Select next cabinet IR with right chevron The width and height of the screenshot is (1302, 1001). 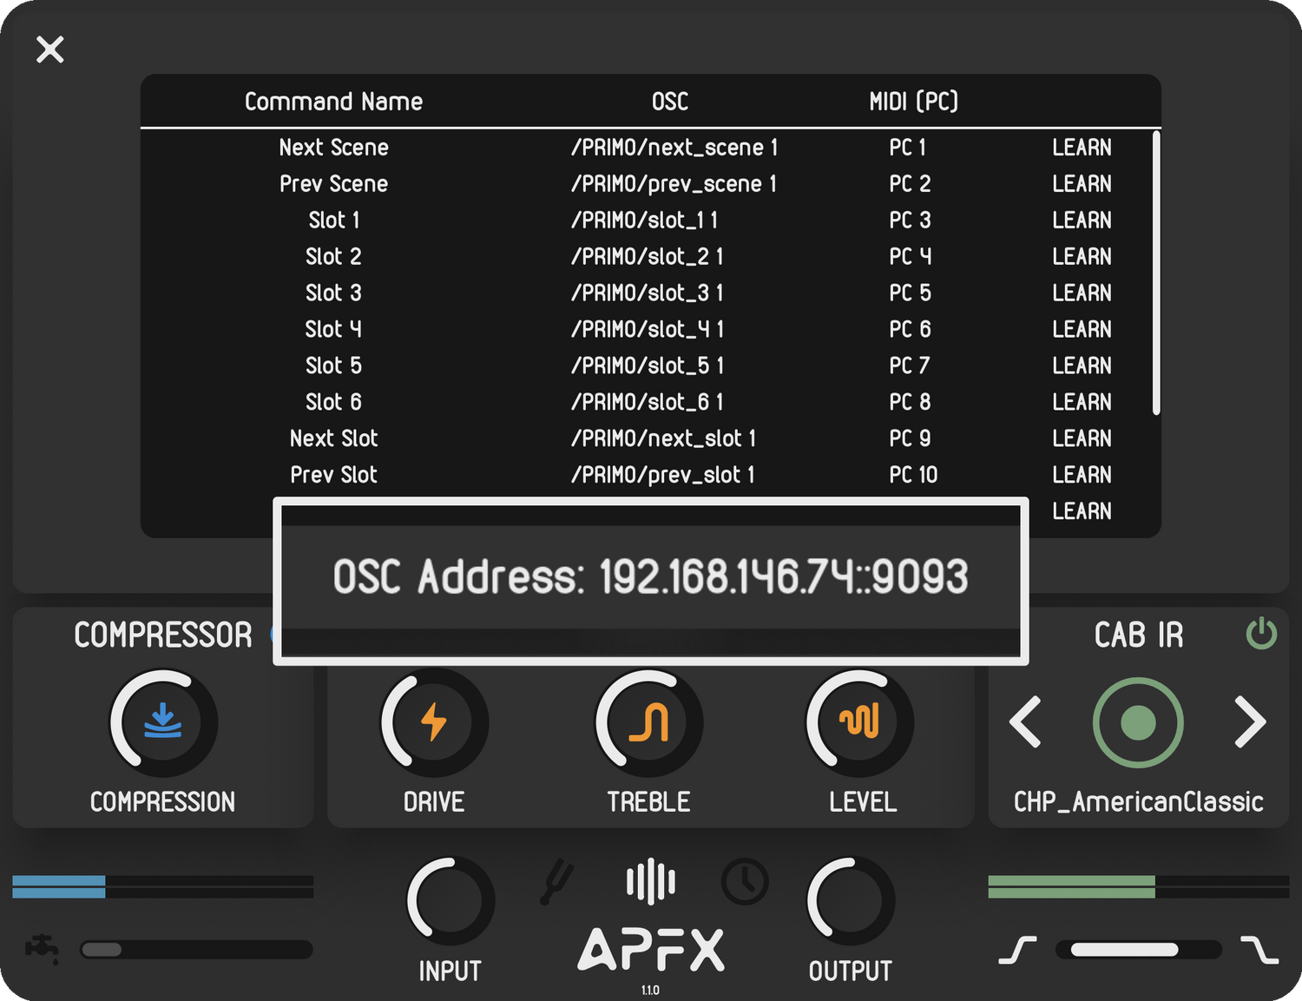(x=1250, y=721)
